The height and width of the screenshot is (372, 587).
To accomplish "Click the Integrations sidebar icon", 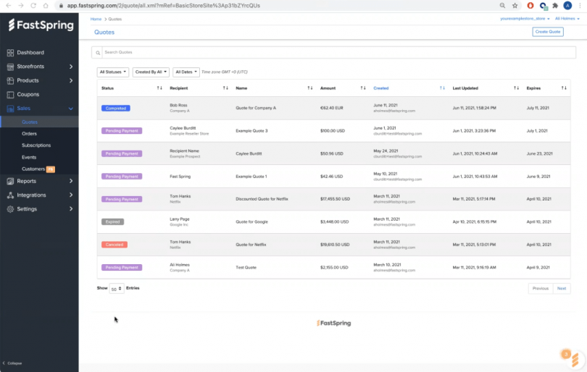I will click(10, 195).
